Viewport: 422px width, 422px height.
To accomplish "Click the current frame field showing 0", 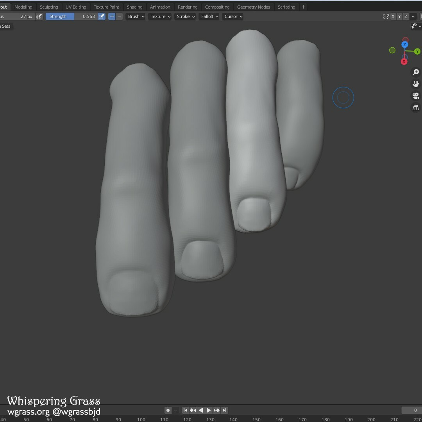I will click(411, 410).
